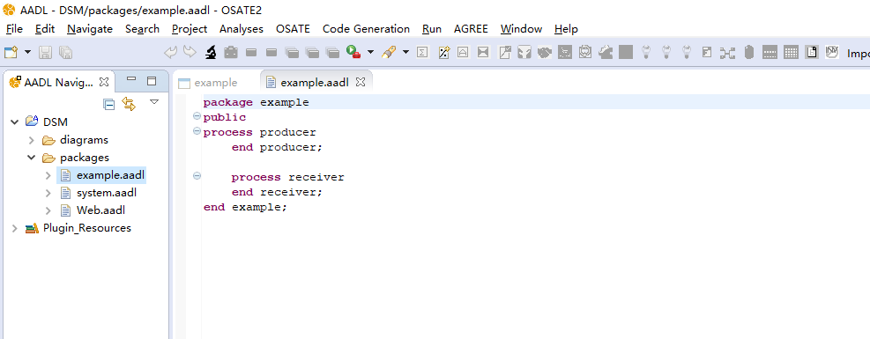Fold the process receiver block
This screenshot has width=870, height=339.
(x=197, y=176)
